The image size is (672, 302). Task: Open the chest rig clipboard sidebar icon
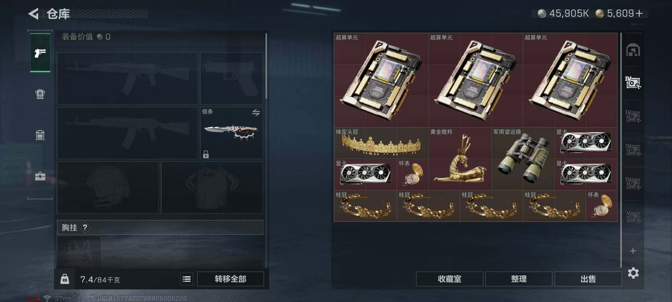point(40,135)
